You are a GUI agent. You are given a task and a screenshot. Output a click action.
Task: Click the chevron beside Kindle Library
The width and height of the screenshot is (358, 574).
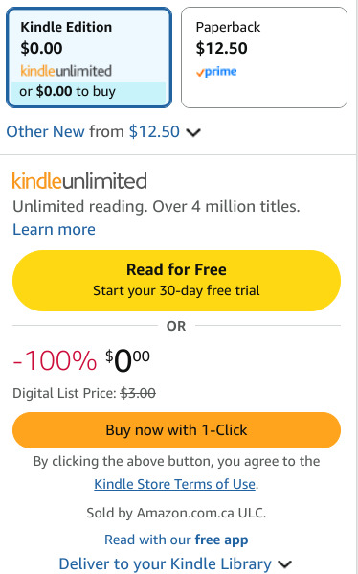[284, 564]
